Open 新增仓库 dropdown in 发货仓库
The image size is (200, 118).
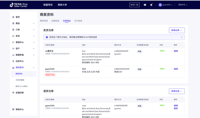pos(177,30)
